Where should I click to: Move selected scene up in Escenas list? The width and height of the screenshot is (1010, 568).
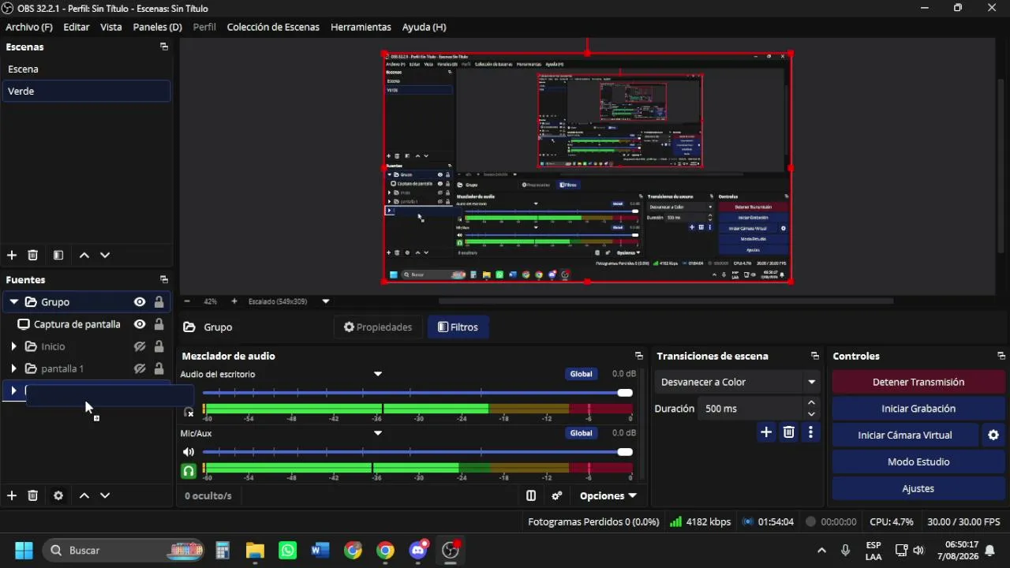pyautogui.click(x=84, y=255)
